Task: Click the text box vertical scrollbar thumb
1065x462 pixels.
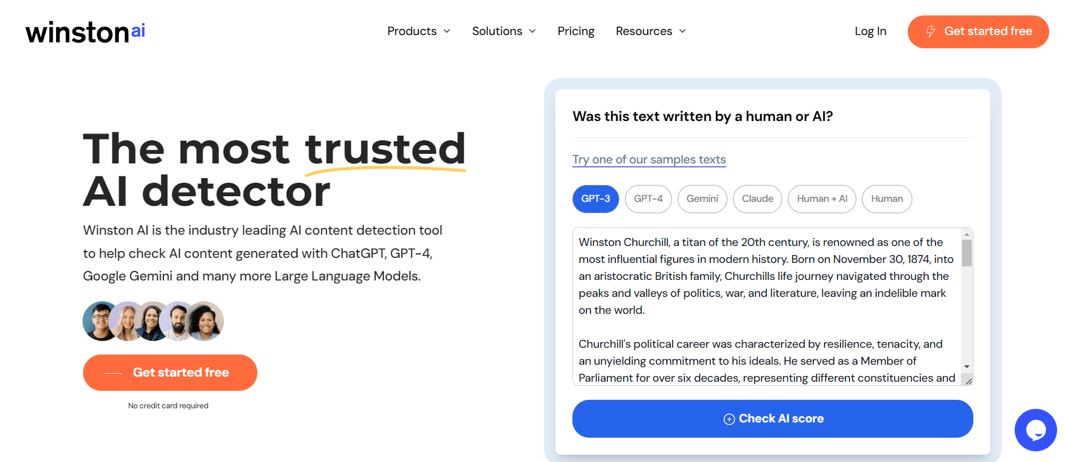Action: (x=967, y=253)
